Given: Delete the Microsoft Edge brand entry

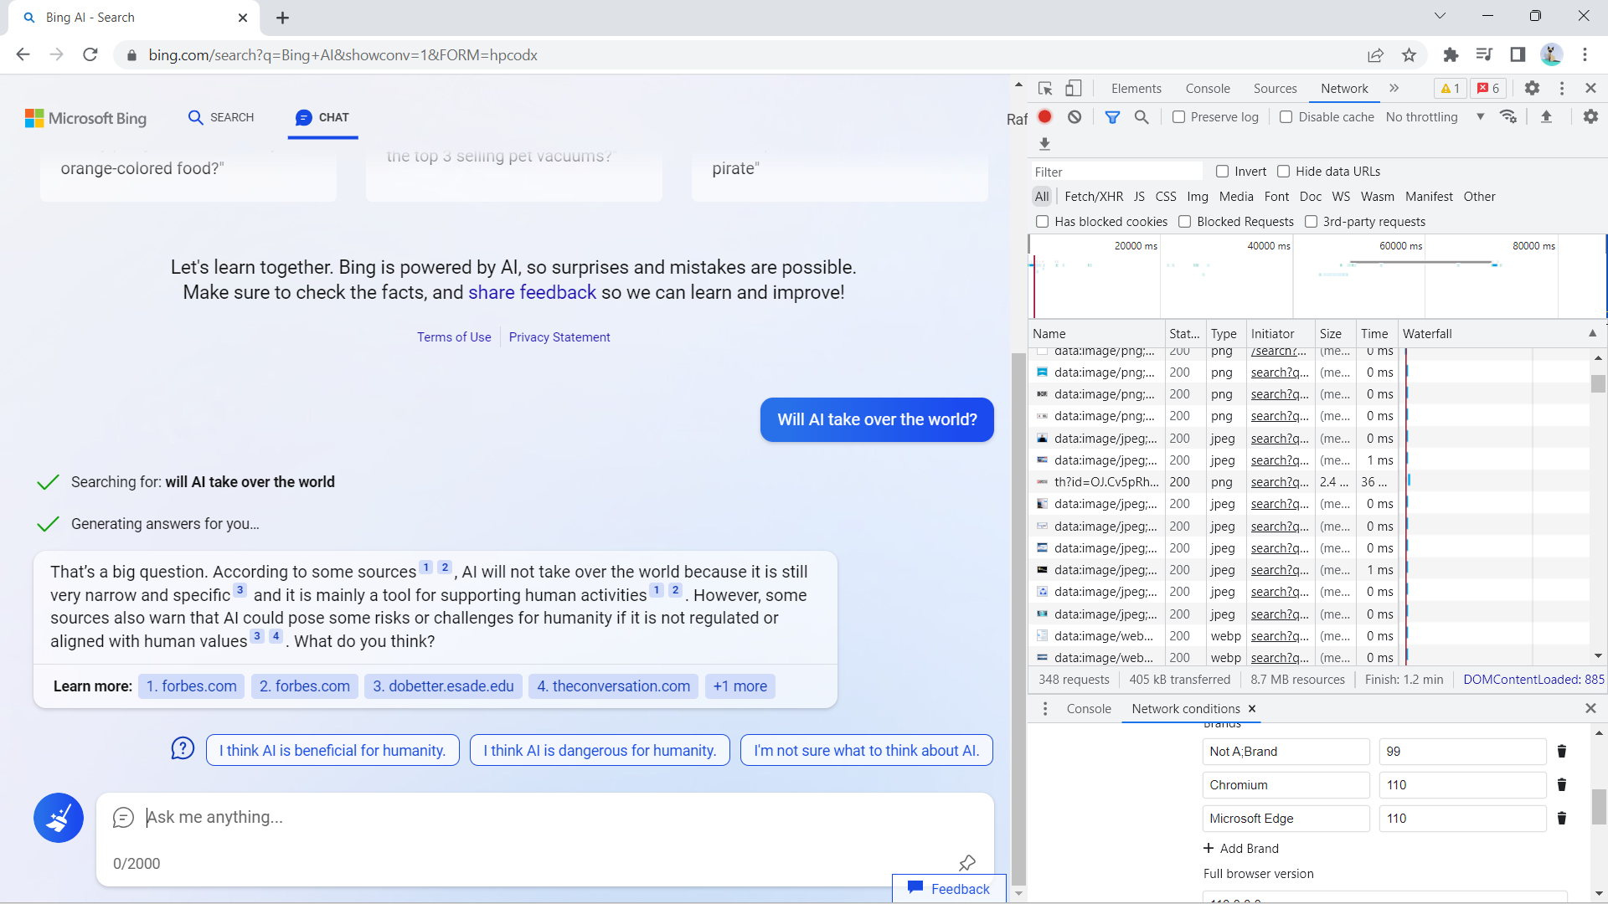Looking at the screenshot, I should click(x=1562, y=819).
